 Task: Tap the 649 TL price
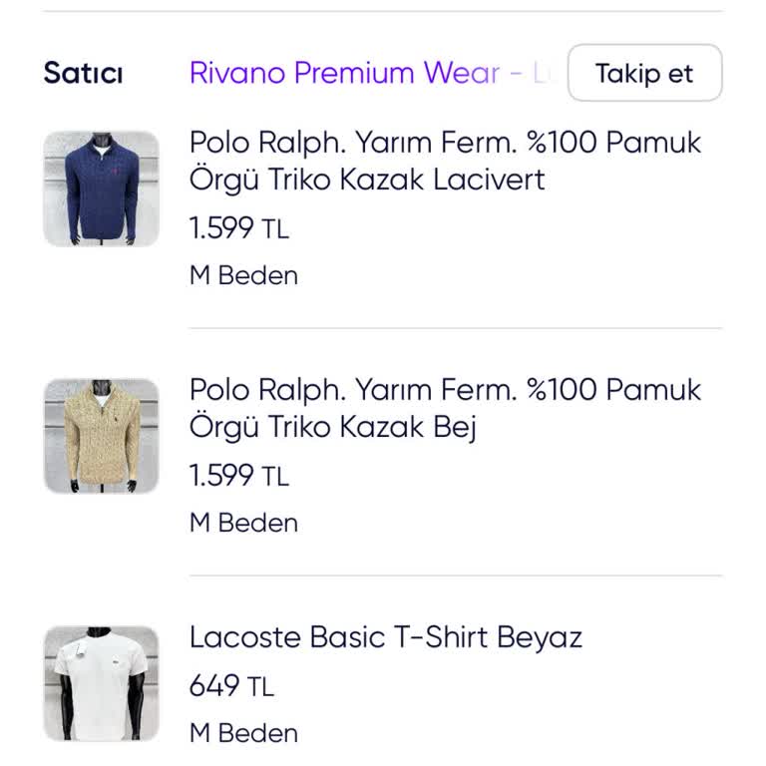(230, 686)
